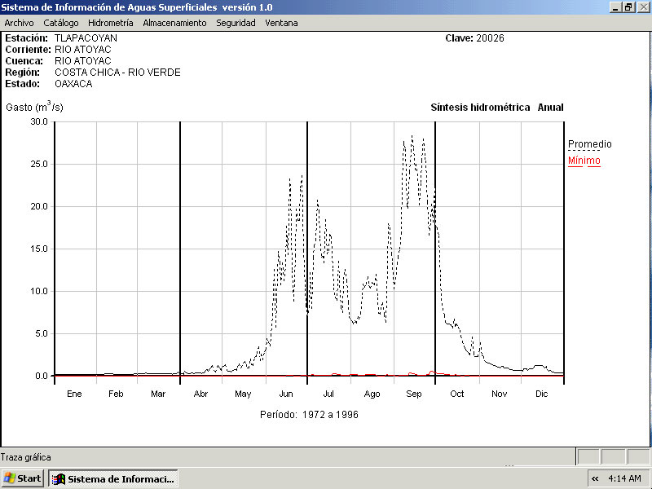The height and width of the screenshot is (489, 652).
Task: Restore down the application window
Action: point(628,7)
